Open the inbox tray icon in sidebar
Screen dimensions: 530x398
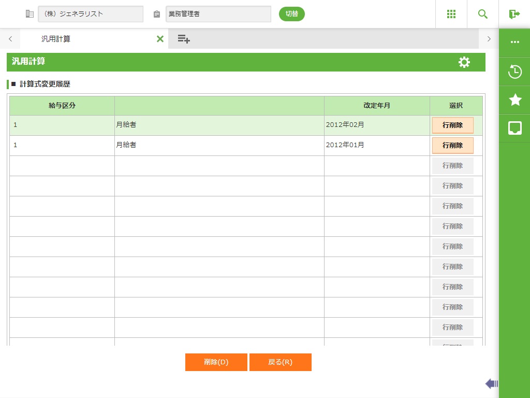[514, 128]
